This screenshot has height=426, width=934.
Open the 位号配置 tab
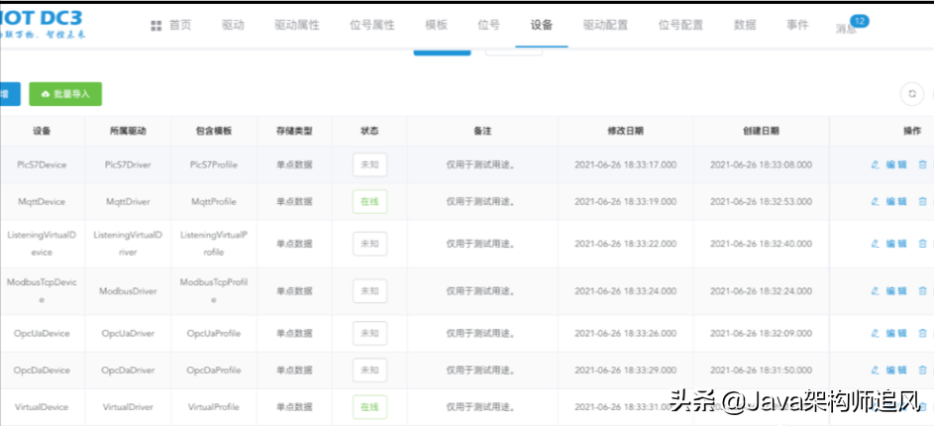pyautogui.click(x=680, y=25)
